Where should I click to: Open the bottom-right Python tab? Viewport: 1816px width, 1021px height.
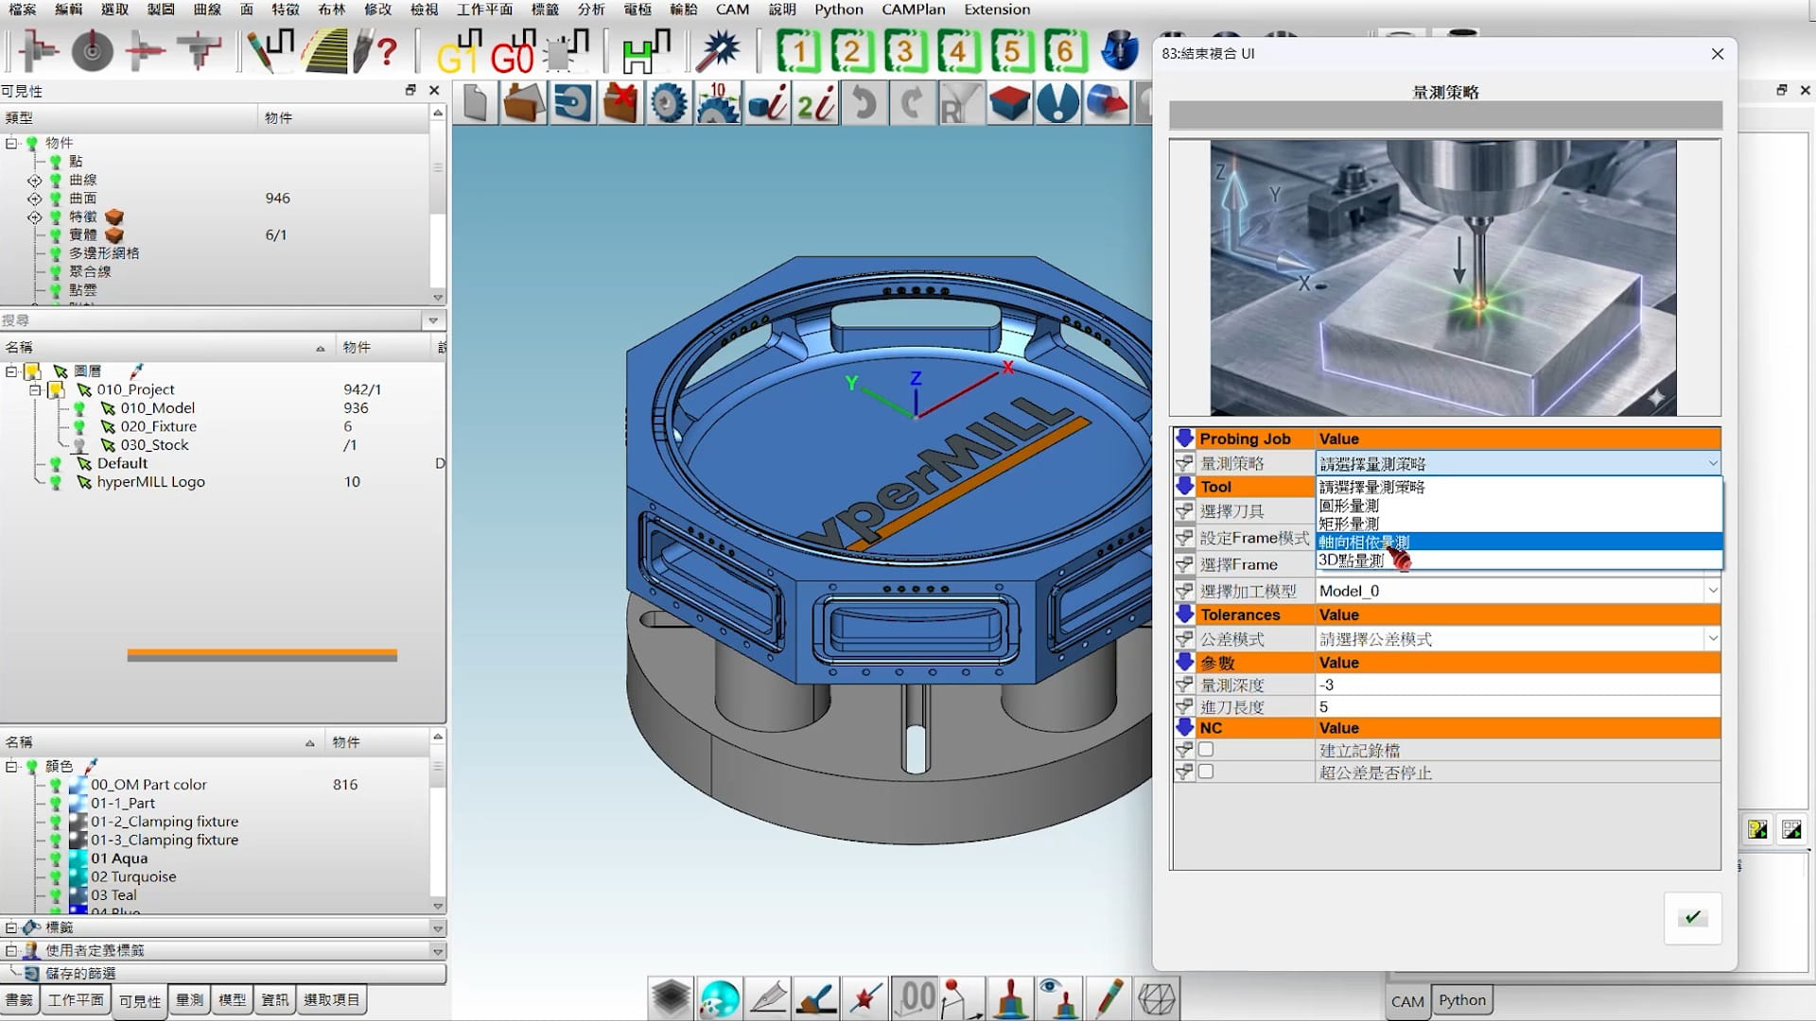coord(1462,1000)
